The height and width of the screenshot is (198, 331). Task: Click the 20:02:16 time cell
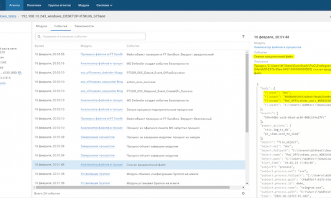click(49, 63)
